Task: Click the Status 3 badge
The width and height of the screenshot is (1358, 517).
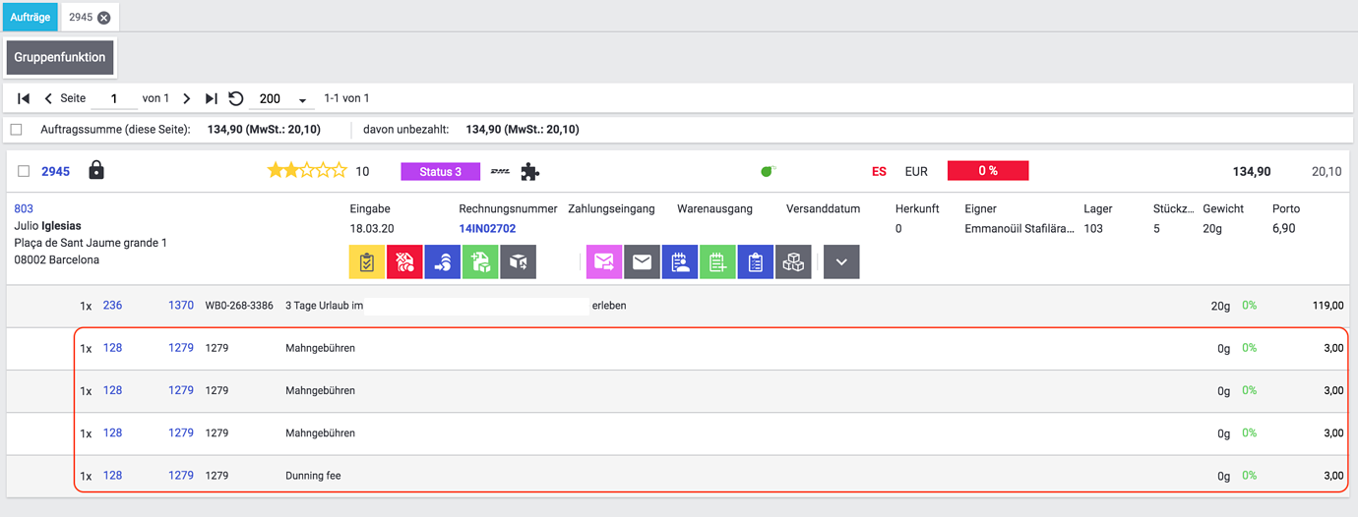Action: (x=440, y=171)
